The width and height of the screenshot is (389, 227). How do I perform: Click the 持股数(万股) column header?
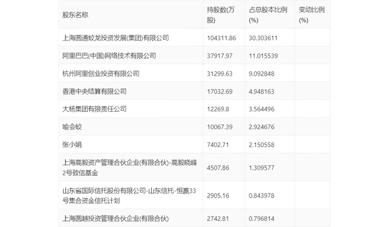(x=221, y=15)
